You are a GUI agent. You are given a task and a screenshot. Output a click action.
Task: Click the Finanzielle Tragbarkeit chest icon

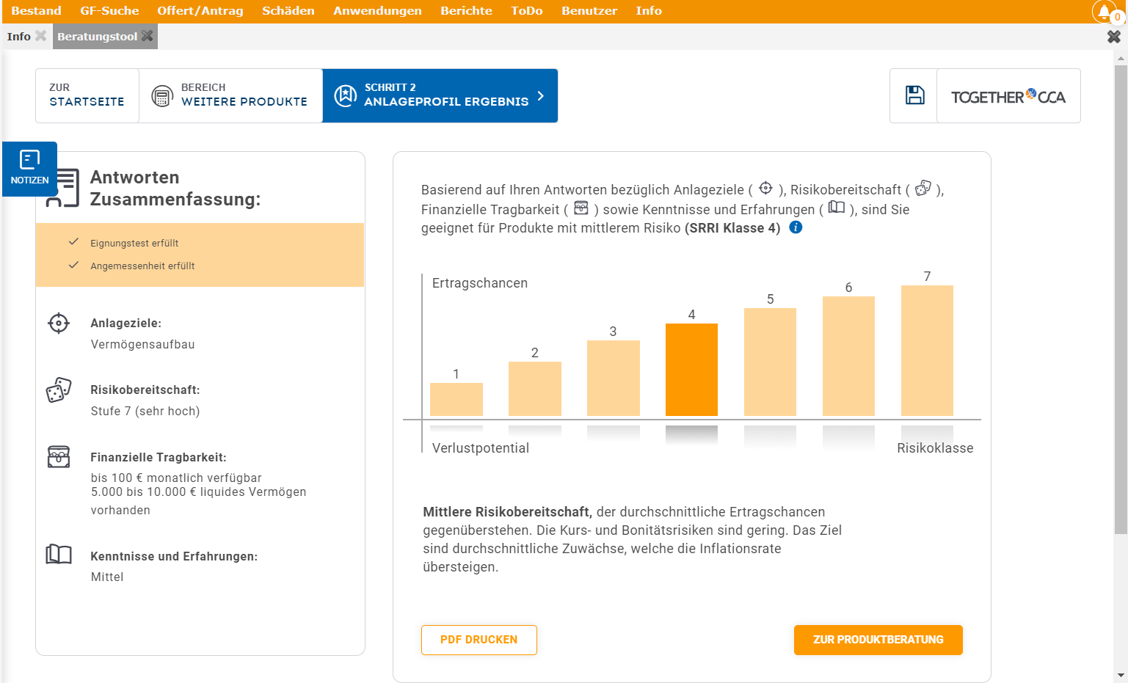tap(59, 456)
